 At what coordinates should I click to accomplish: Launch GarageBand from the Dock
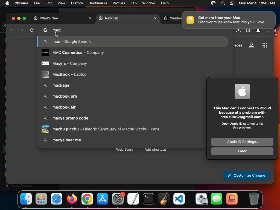(164, 199)
